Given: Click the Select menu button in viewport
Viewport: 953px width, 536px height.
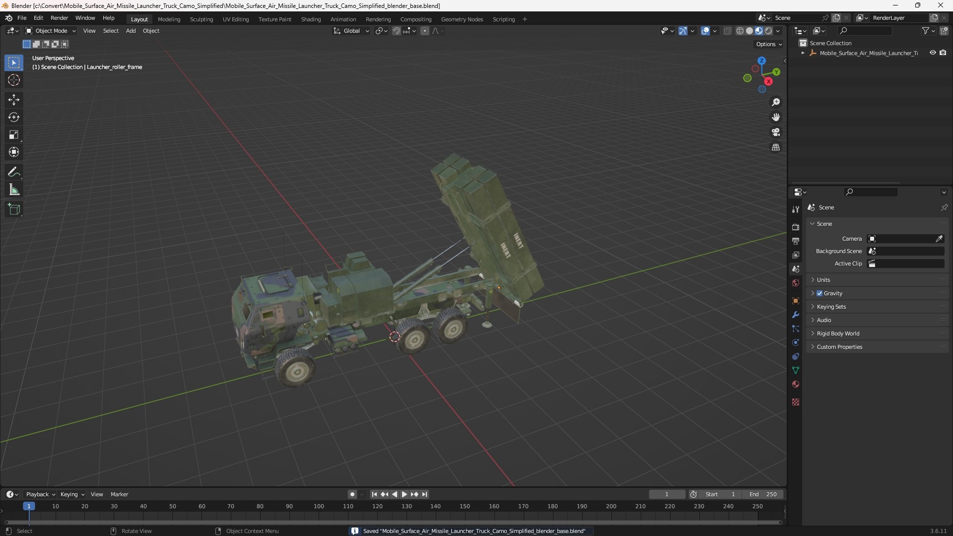Looking at the screenshot, I should 111,31.
